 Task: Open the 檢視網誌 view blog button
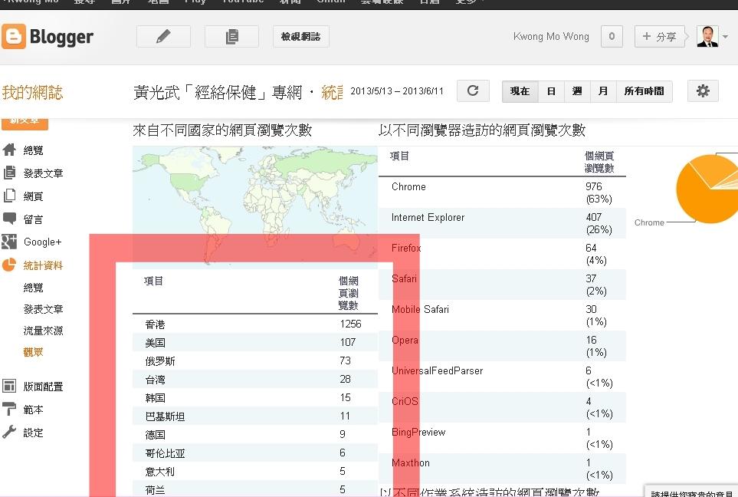(300, 36)
